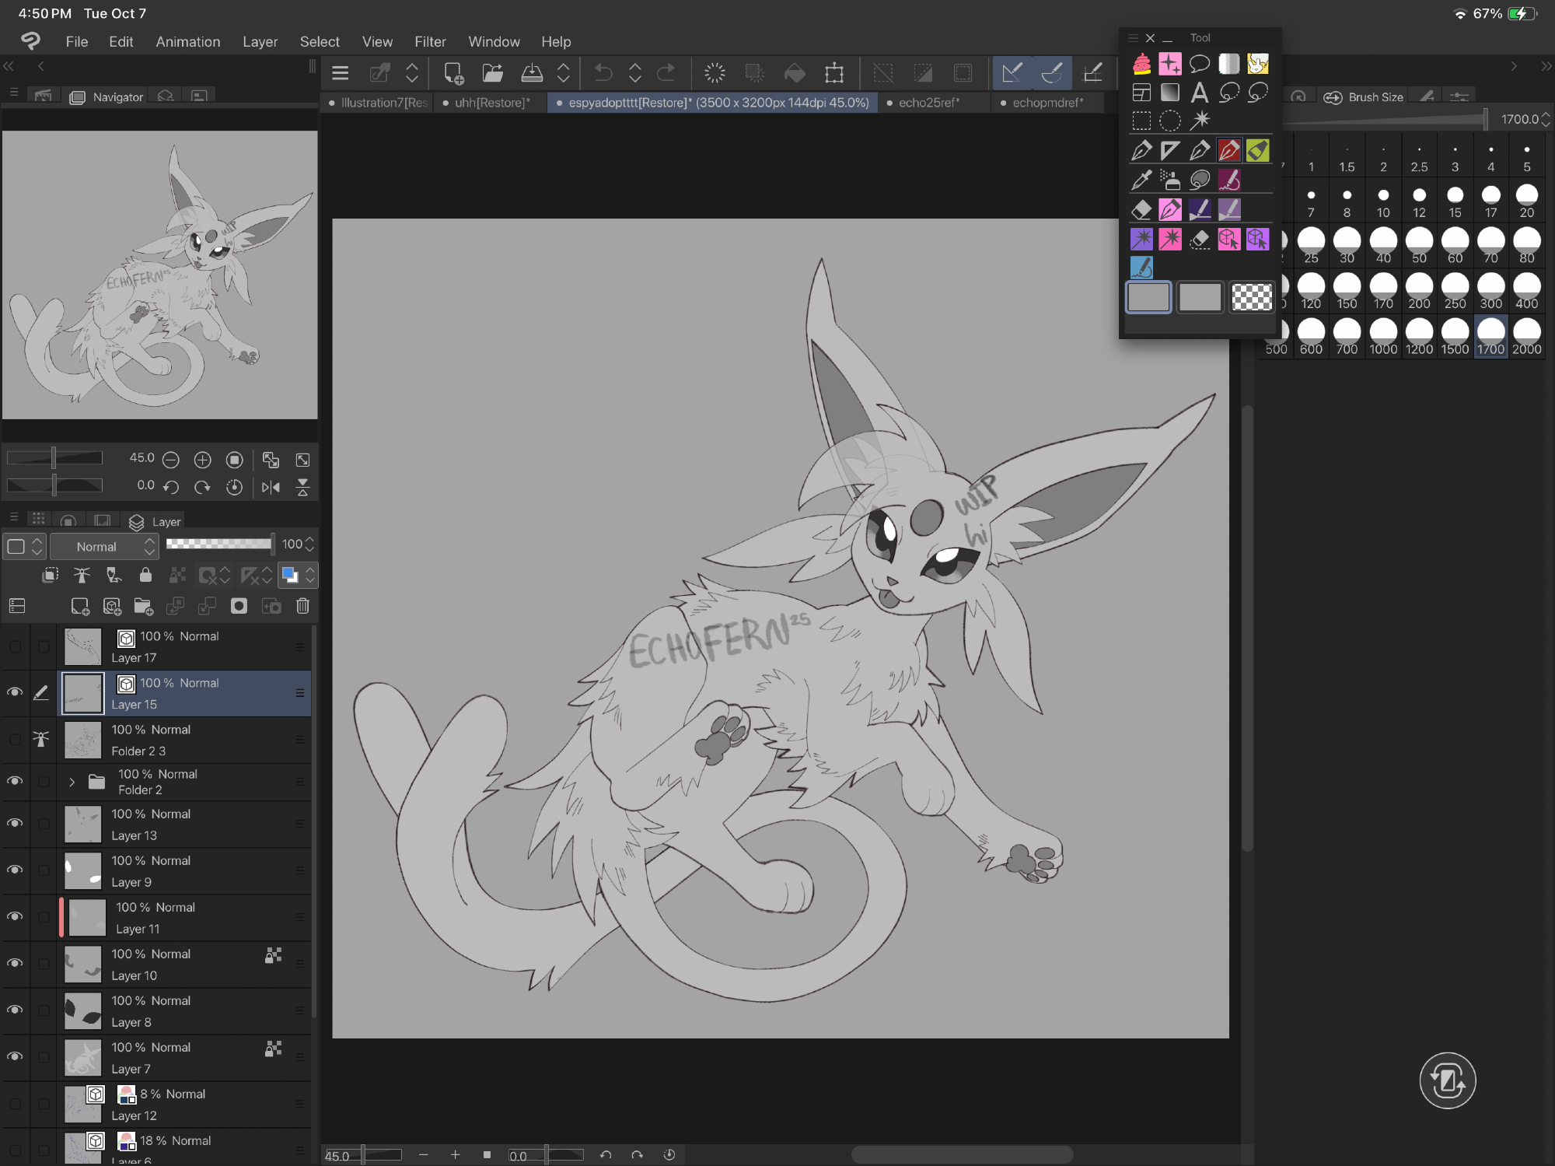The image size is (1555, 1166).
Task: Click the Undo arrow in command bar
Action: [x=603, y=73]
